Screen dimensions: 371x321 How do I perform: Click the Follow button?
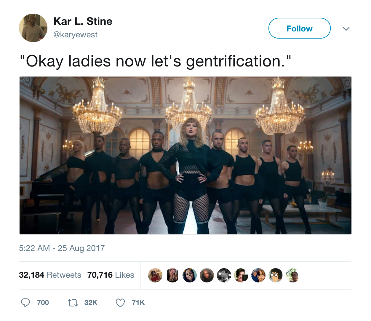coord(299,28)
